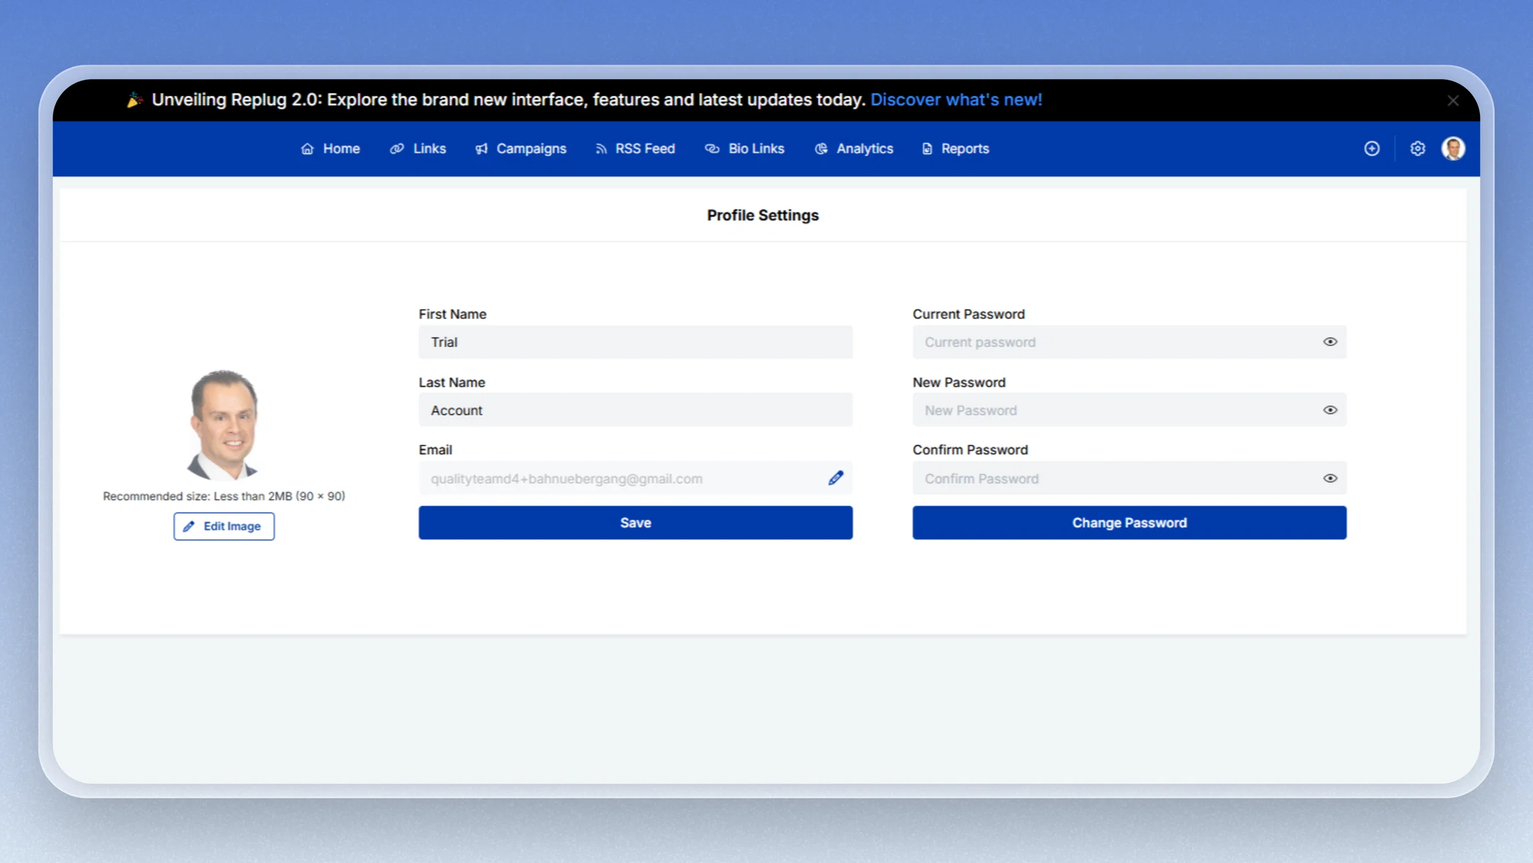Follow the Discover what's new link
This screenshot has width=1533, height=863.
(x=956, y=100)
